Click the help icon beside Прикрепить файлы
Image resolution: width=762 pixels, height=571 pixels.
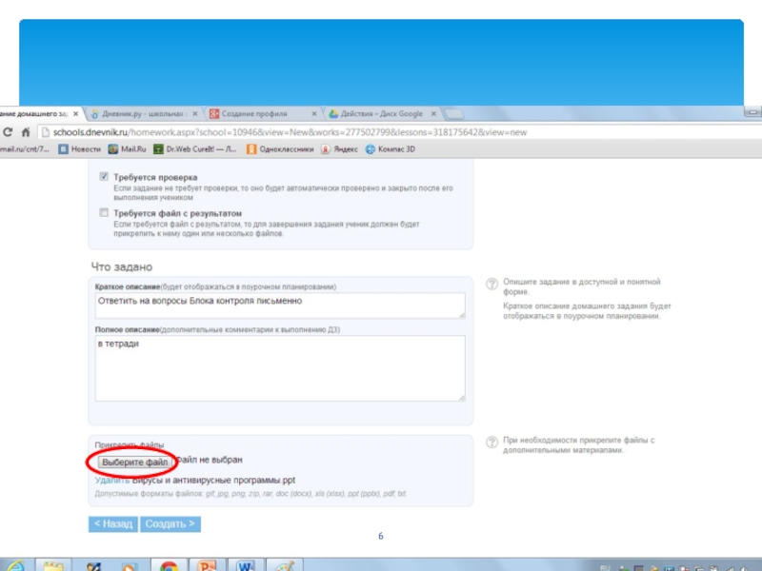491,442
